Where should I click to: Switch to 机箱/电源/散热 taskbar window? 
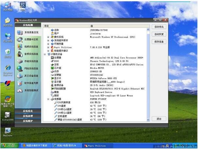[66, 145]
